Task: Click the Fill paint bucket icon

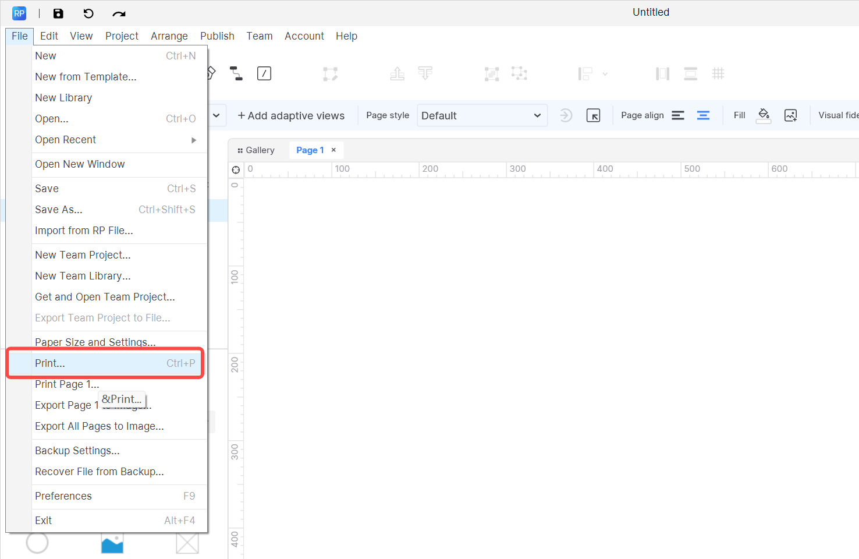Action: coord(764,115)
